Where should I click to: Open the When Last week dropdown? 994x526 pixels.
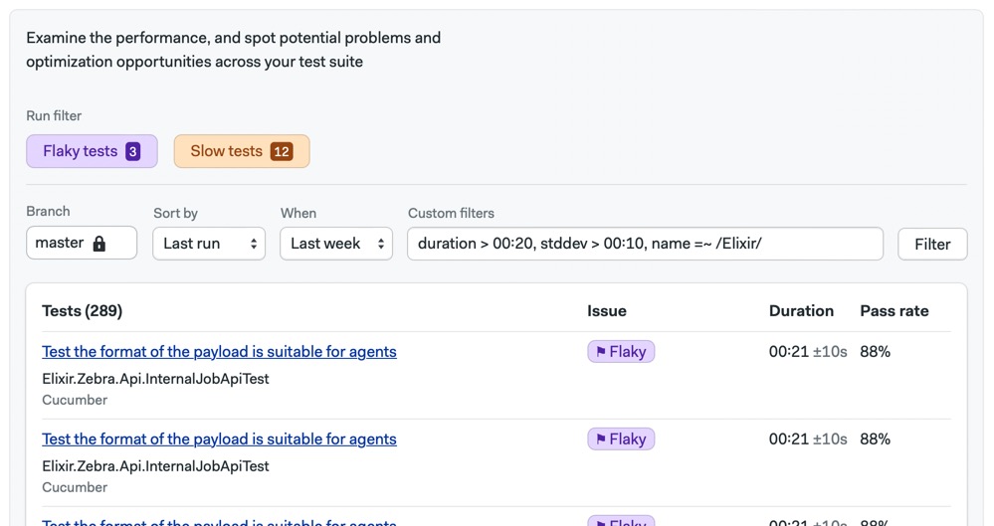coord(336,244)
